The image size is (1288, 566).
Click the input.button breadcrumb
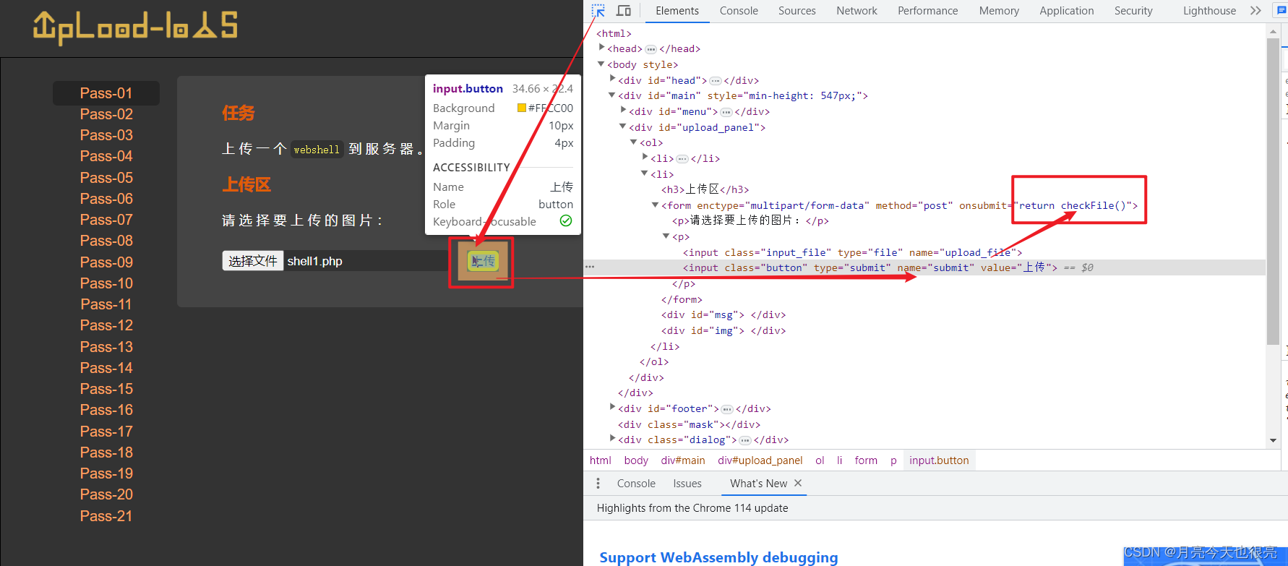click(x=939, y=460)
